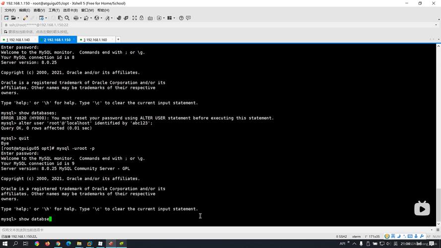
Task: Open Microsoft Edge from the taskbar
Action: pyautogui.click(x=68, y=244)
